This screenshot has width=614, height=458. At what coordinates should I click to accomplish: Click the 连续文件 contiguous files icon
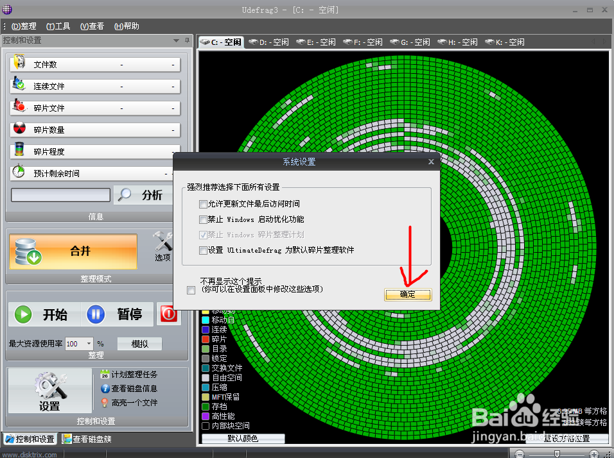click(19, 83)
